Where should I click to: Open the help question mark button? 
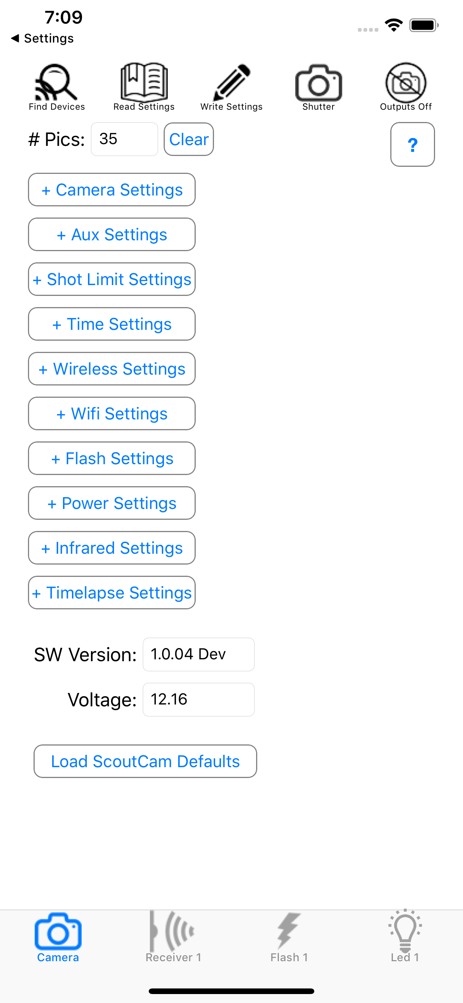pyautogui.click(x=412, y=144)
